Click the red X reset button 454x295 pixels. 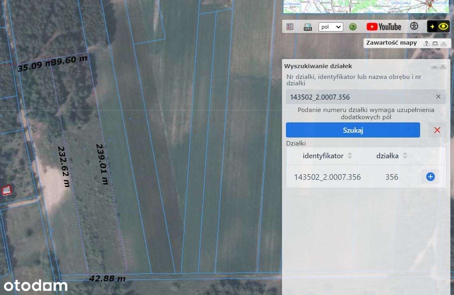[437, 130]
